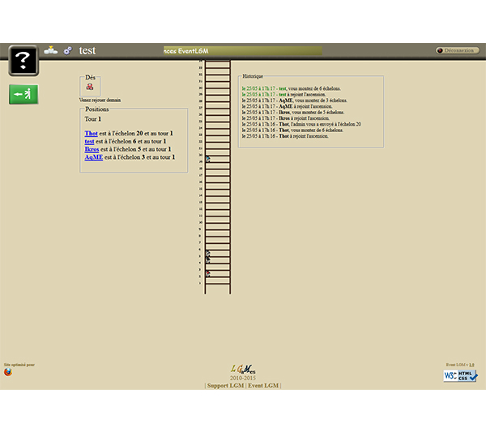Open test's profile link in Positions
486x432 pixels.
[89, 141]
